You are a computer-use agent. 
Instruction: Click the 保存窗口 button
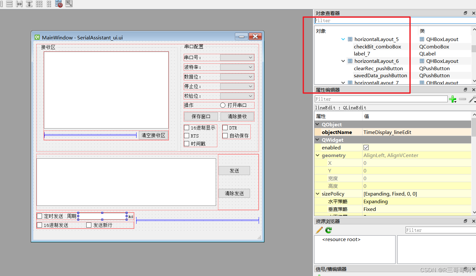click(201, 116)
